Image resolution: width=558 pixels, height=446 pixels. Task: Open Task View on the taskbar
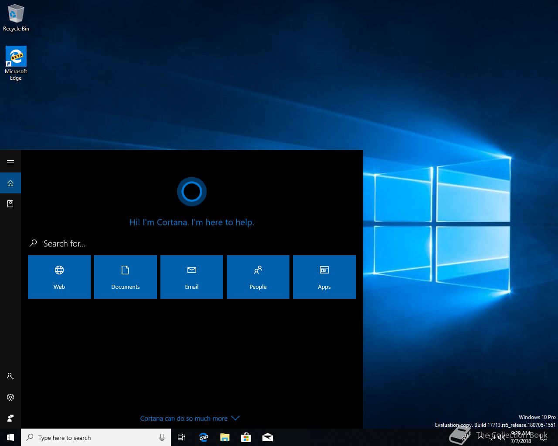tap(181, 437)
